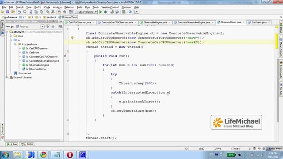Open the Project panel settings gear icon

click(61, 26)
